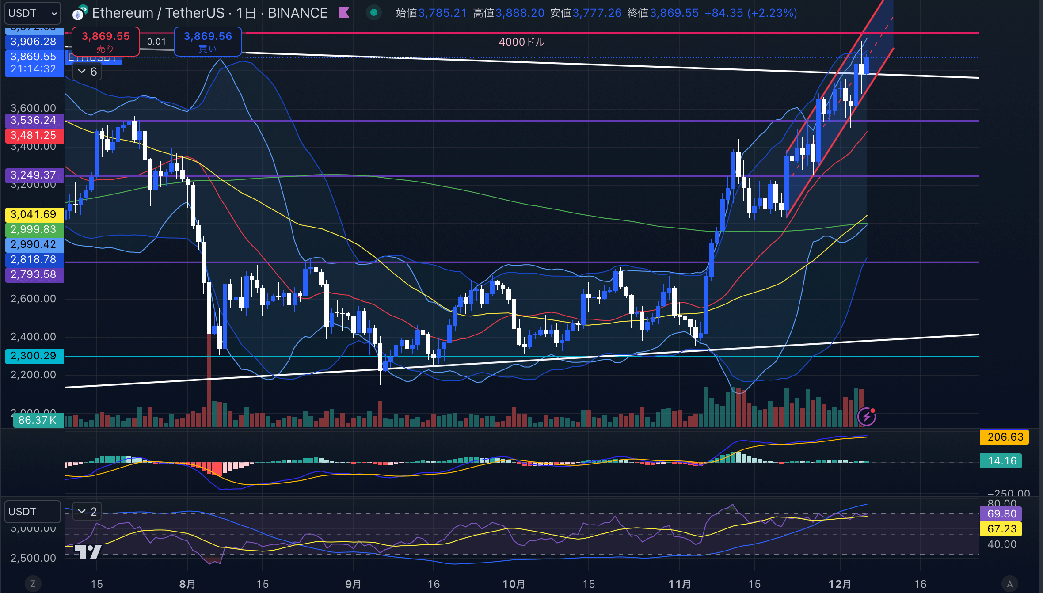This screenshot has height=593, width=1043.
Task: Click the 12月 date on the time axis
Action: pyautogui.click(x=840, y=584)
